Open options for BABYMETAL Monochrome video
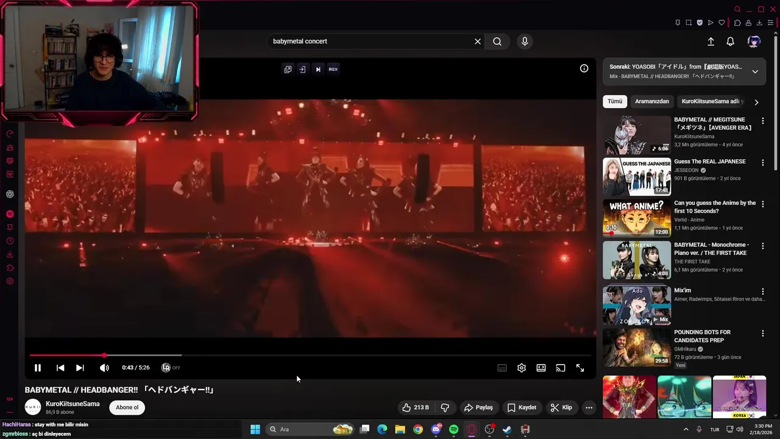Viewport: 780px width, 439px height. pos(762,246)
